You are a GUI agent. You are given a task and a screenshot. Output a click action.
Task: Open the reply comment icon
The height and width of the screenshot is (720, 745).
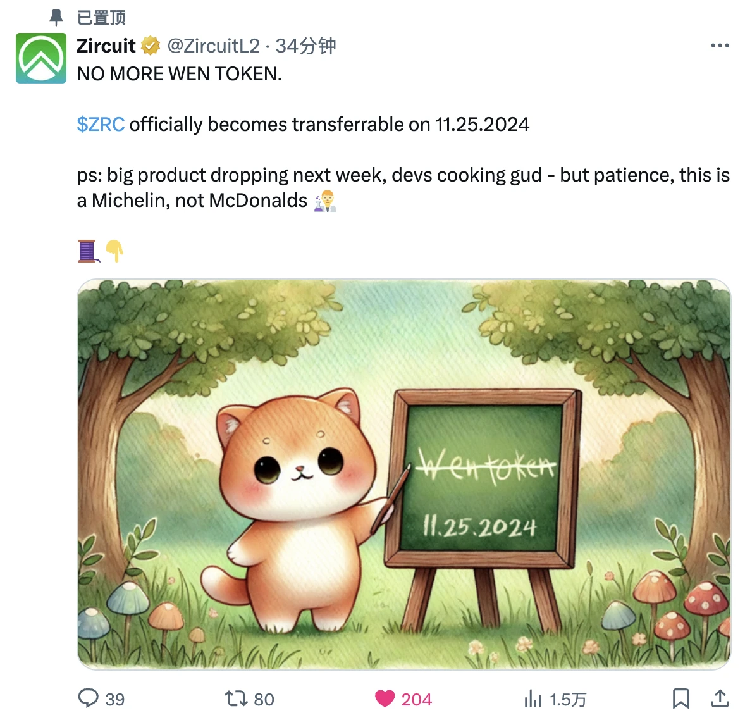coord(89,698)
